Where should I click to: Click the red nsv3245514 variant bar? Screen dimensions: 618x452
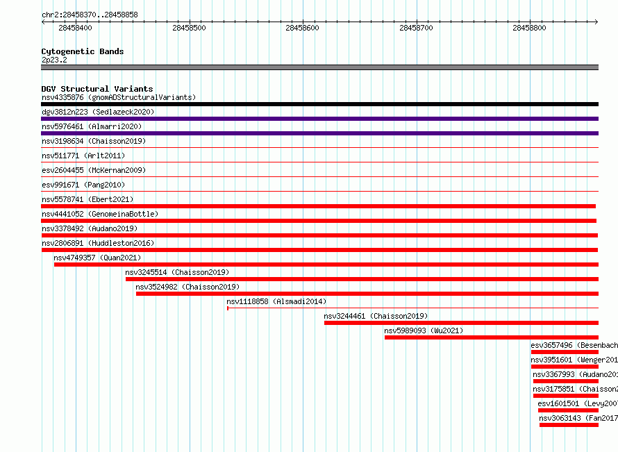362,279
